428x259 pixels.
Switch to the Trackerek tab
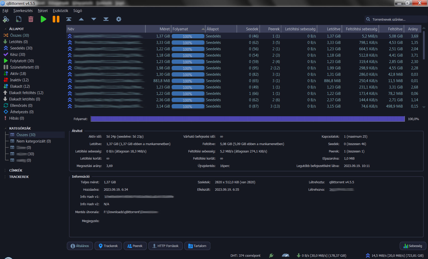108,246
